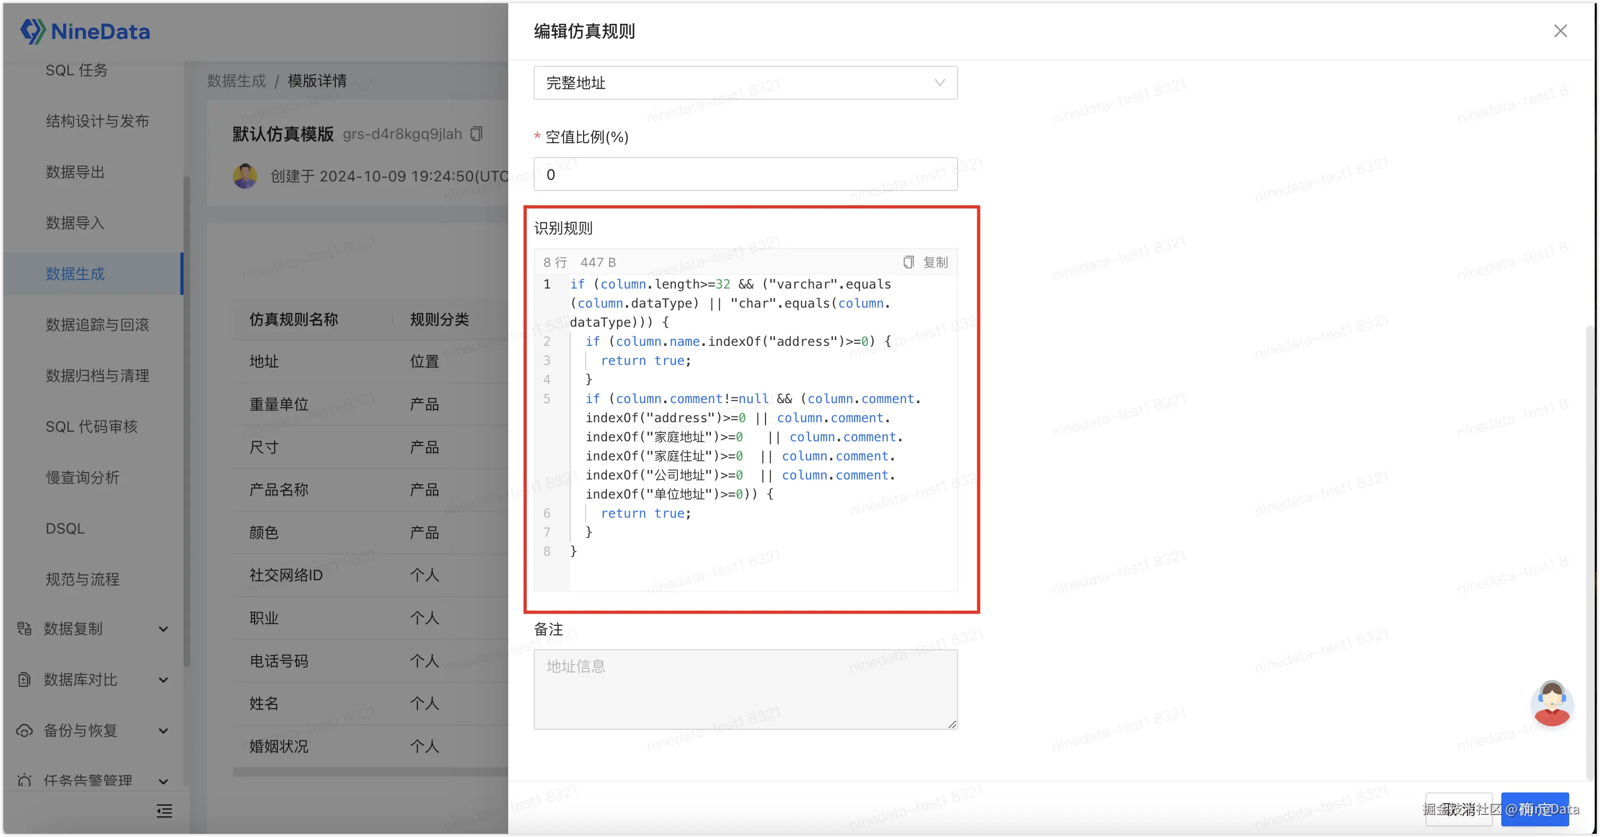Viewport: 1600px width, 837px height.
Task: Click the 数据复制 sidebar icon
Action: coord(24,629)
